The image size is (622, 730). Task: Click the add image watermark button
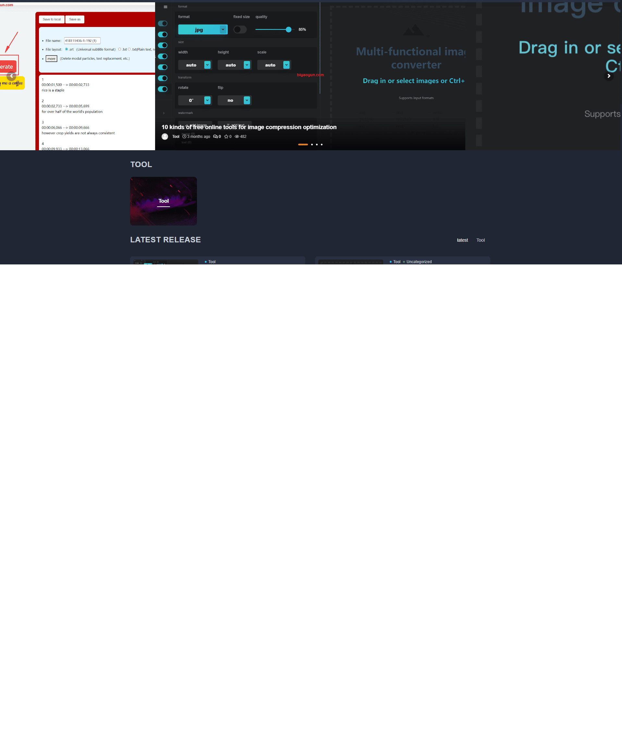point(195,126)
